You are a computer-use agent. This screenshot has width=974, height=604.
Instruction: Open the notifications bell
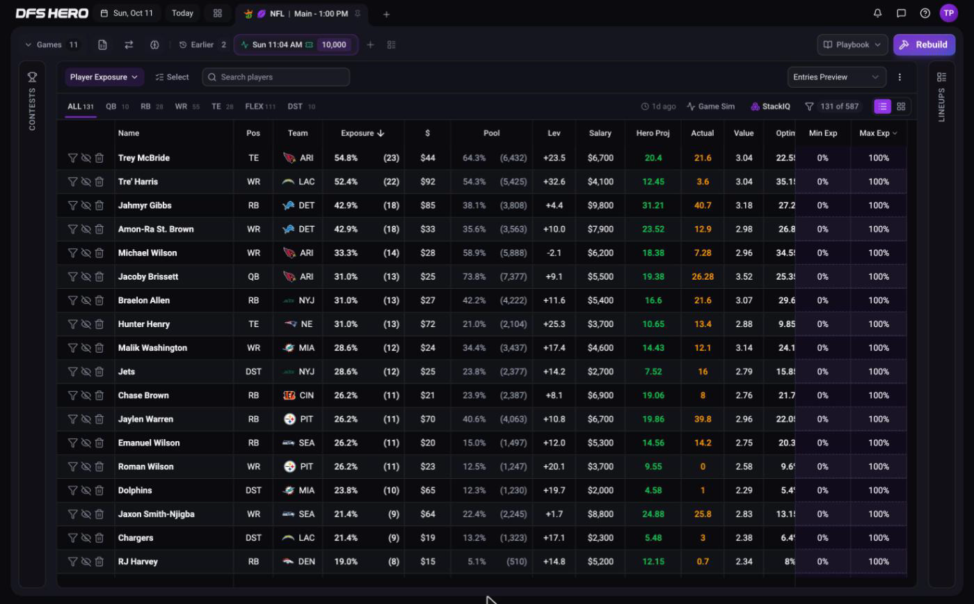coord(877,13)
